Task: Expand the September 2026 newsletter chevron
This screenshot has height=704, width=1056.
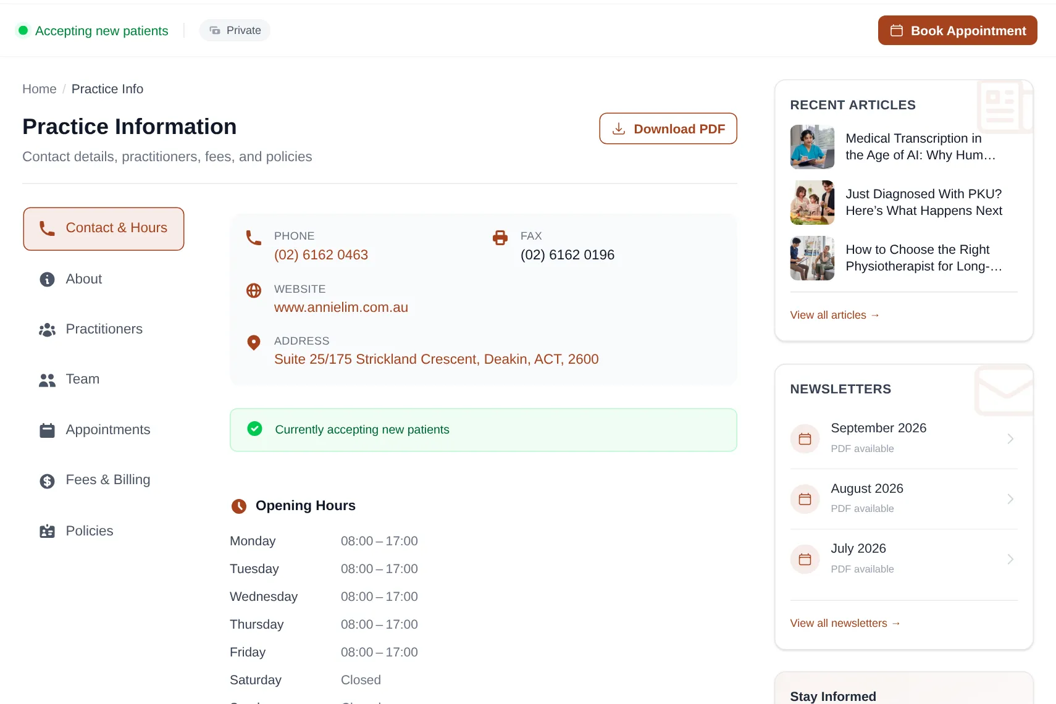Action: tap(1010, 438)
